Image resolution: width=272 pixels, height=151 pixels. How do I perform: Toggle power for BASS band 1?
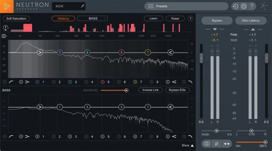click(37, 136)
